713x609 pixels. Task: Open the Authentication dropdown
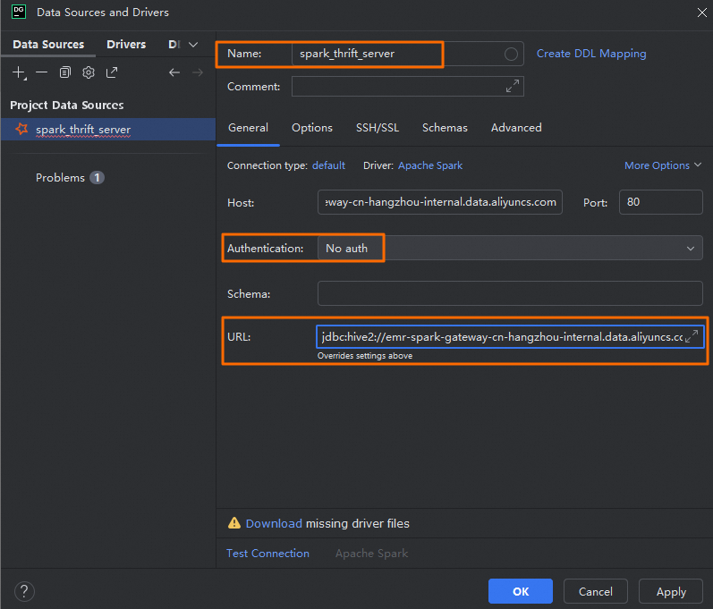coord(510,248)
